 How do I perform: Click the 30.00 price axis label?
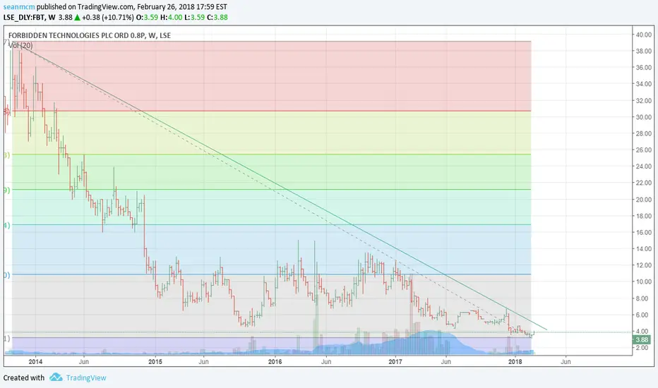[643, 117]
